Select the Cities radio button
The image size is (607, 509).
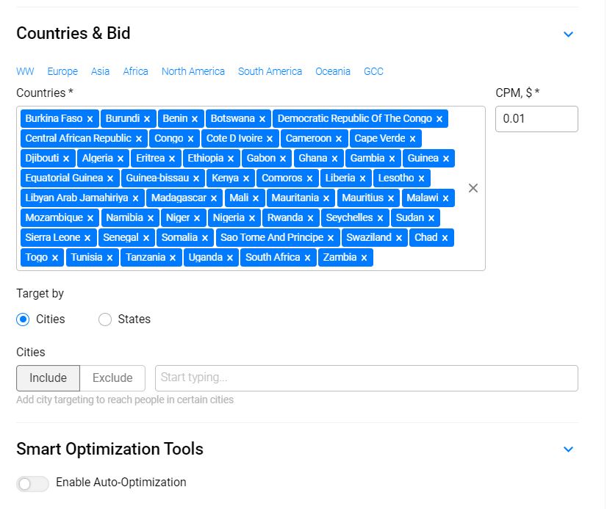click(24, 320)
